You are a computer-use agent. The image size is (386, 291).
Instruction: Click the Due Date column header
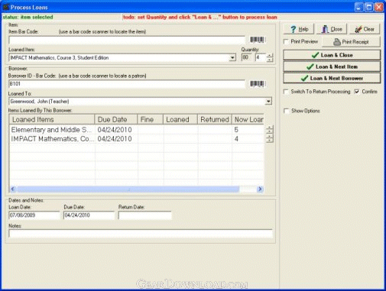[116, 119]
